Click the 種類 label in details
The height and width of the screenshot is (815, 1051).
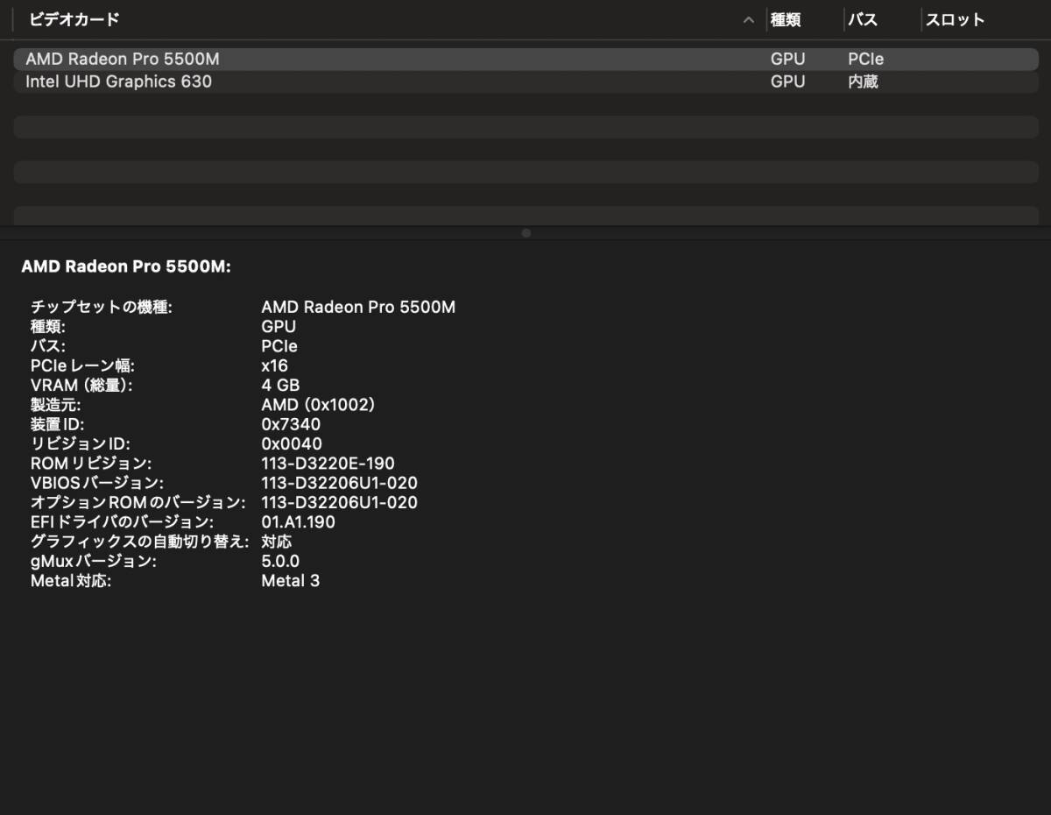pyautogui.click(x=48, y=326)
